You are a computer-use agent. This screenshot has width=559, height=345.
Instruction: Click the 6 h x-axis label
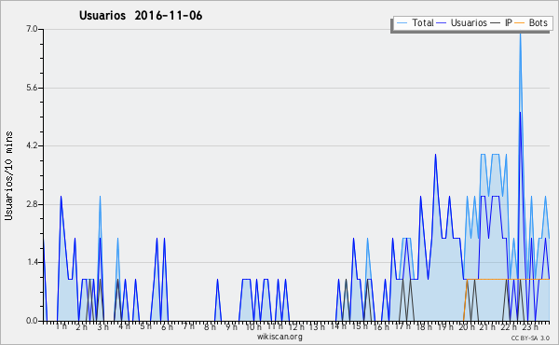point(167,326)
